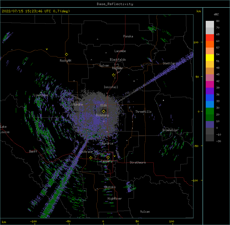Click the Strathmore label
Screen dimensions: 230x225
pyautogui.click(x=138, y=162)
